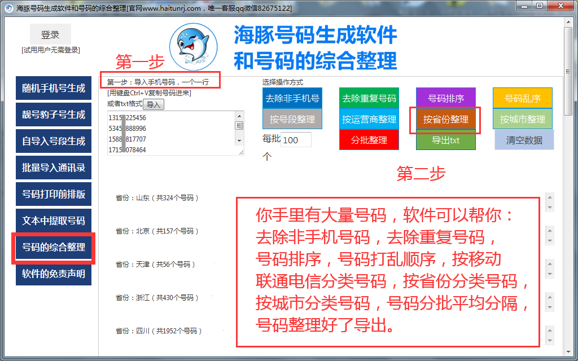This screenshot has width=578, height=361.
Task: View 软件的免责声明 page
Action: (54, 274)
